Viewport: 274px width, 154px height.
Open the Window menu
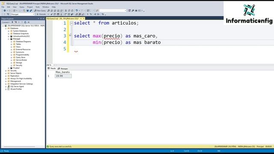pyautogui.click(x=46, y=7)
